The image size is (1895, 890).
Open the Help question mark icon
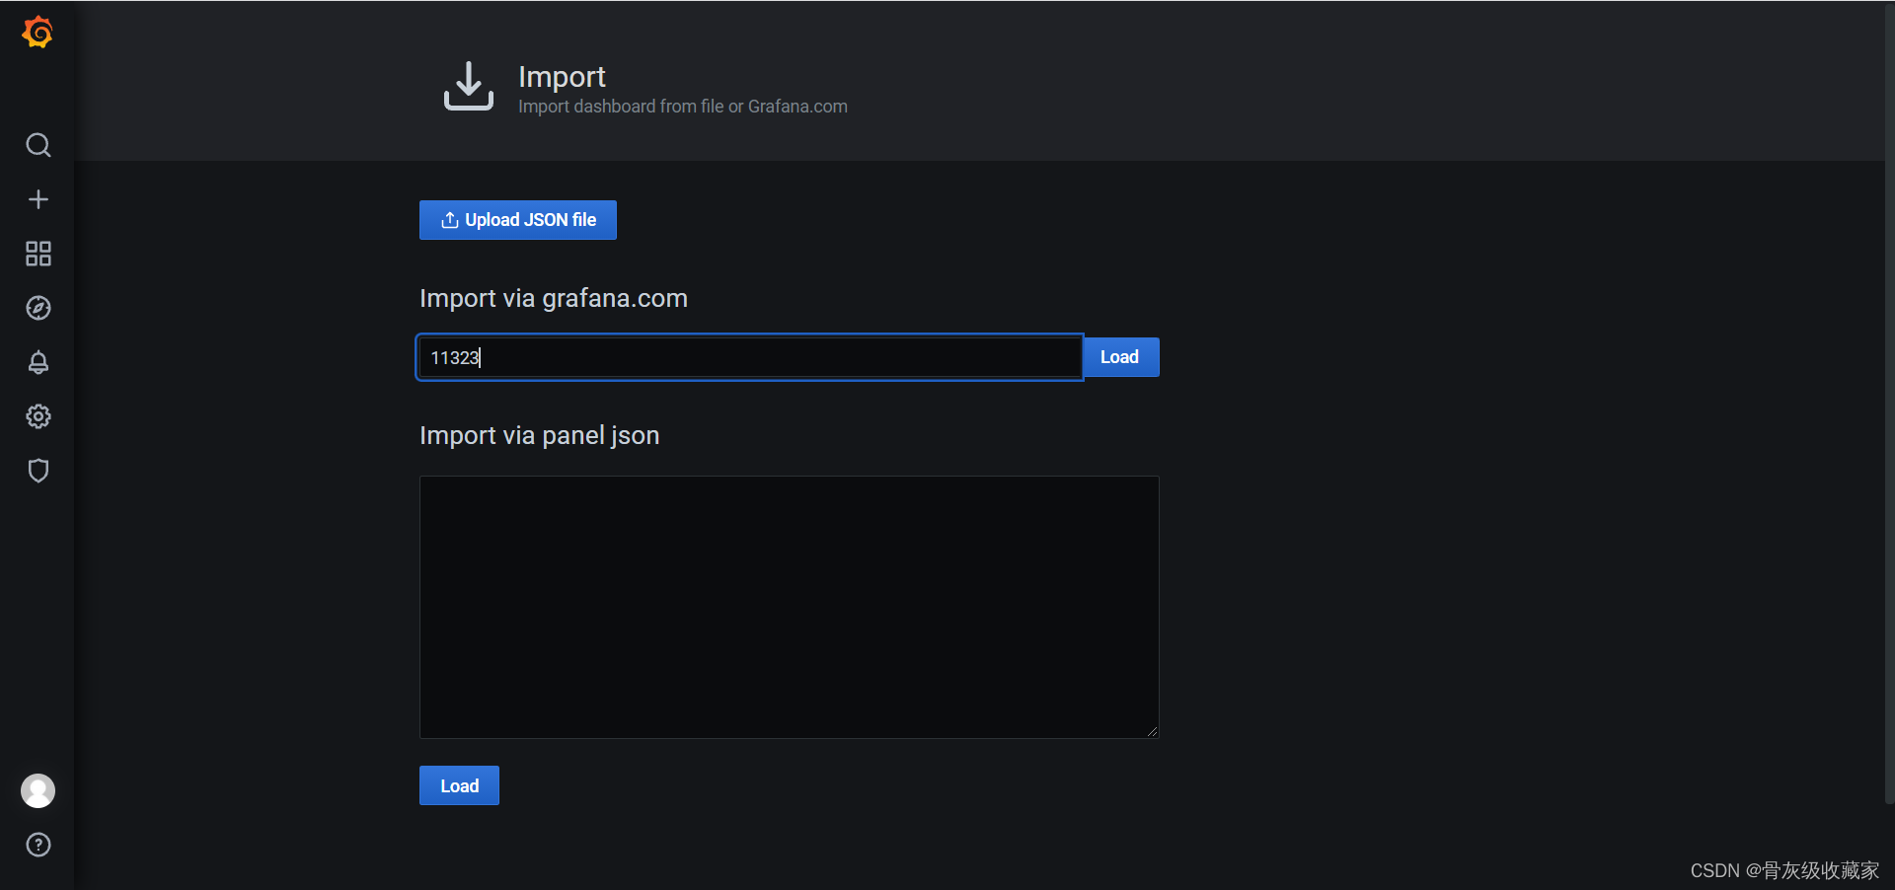(38, 845)
